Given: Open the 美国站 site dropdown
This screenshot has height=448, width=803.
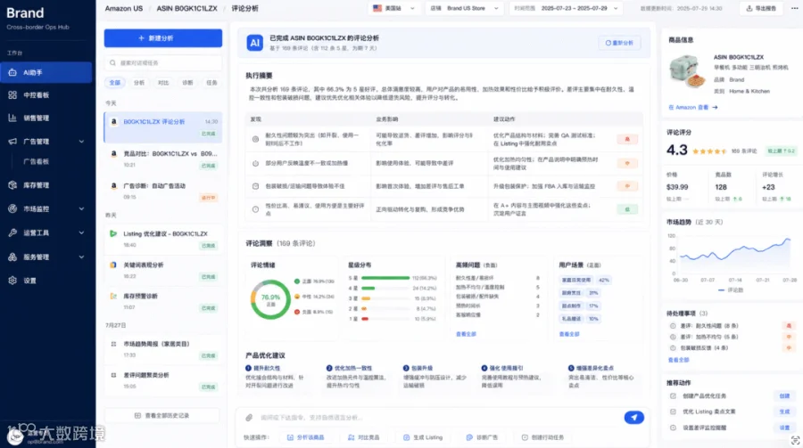Looking at the screenshot, I should coord(394,8).
